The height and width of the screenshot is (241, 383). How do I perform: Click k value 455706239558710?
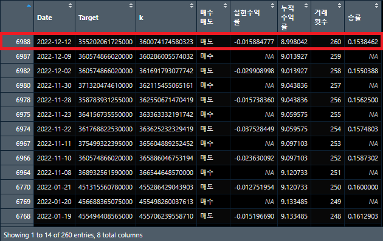[x=166, y=216]
